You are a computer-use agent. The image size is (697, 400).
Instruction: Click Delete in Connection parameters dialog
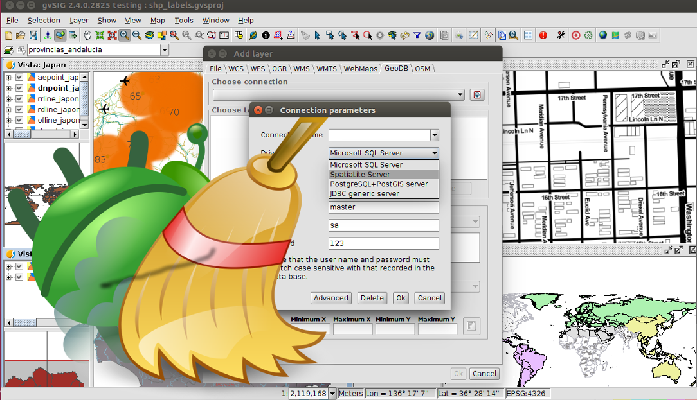coord(372,298)
